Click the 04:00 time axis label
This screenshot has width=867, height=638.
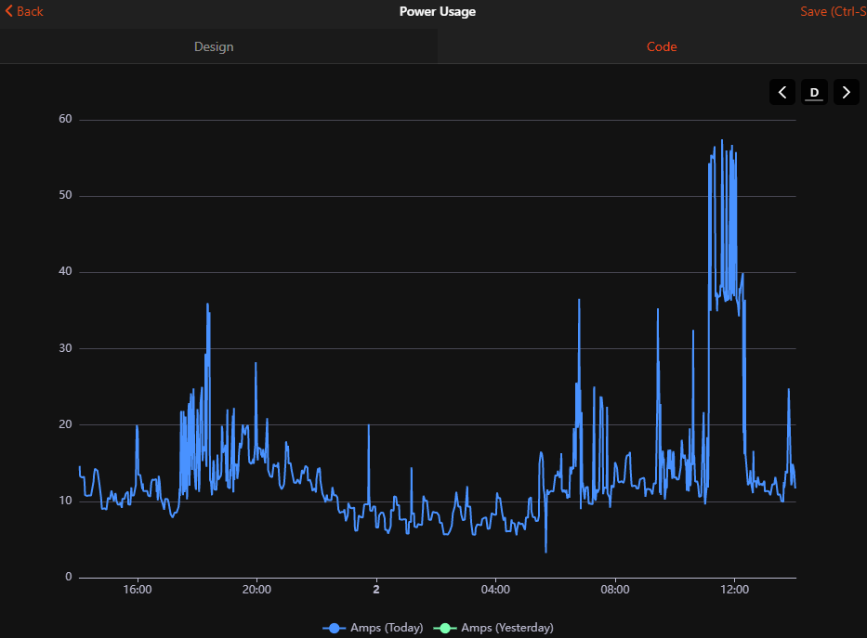pyautogui.click(x=495, y=590)
